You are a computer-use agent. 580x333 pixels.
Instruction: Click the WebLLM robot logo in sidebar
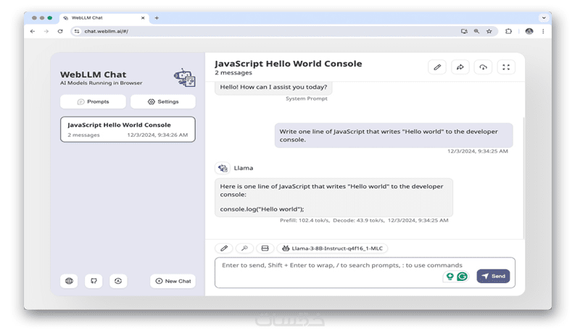click(185, 77)
